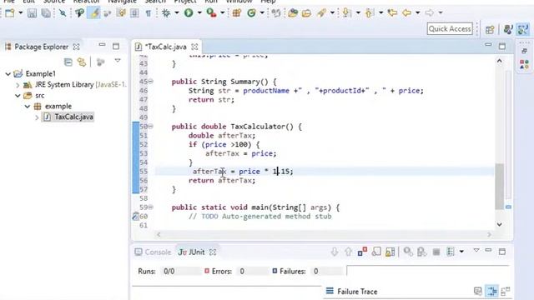The width and height of the screenshot is (534, 300).
Task: Fold the TaxCalculator method at line 50
Action: 150,127
